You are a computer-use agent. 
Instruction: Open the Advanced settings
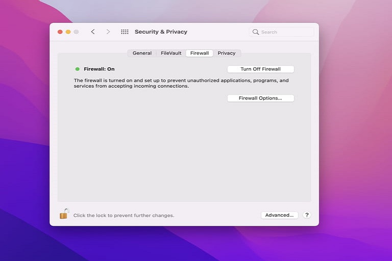(x=279, y=215)
